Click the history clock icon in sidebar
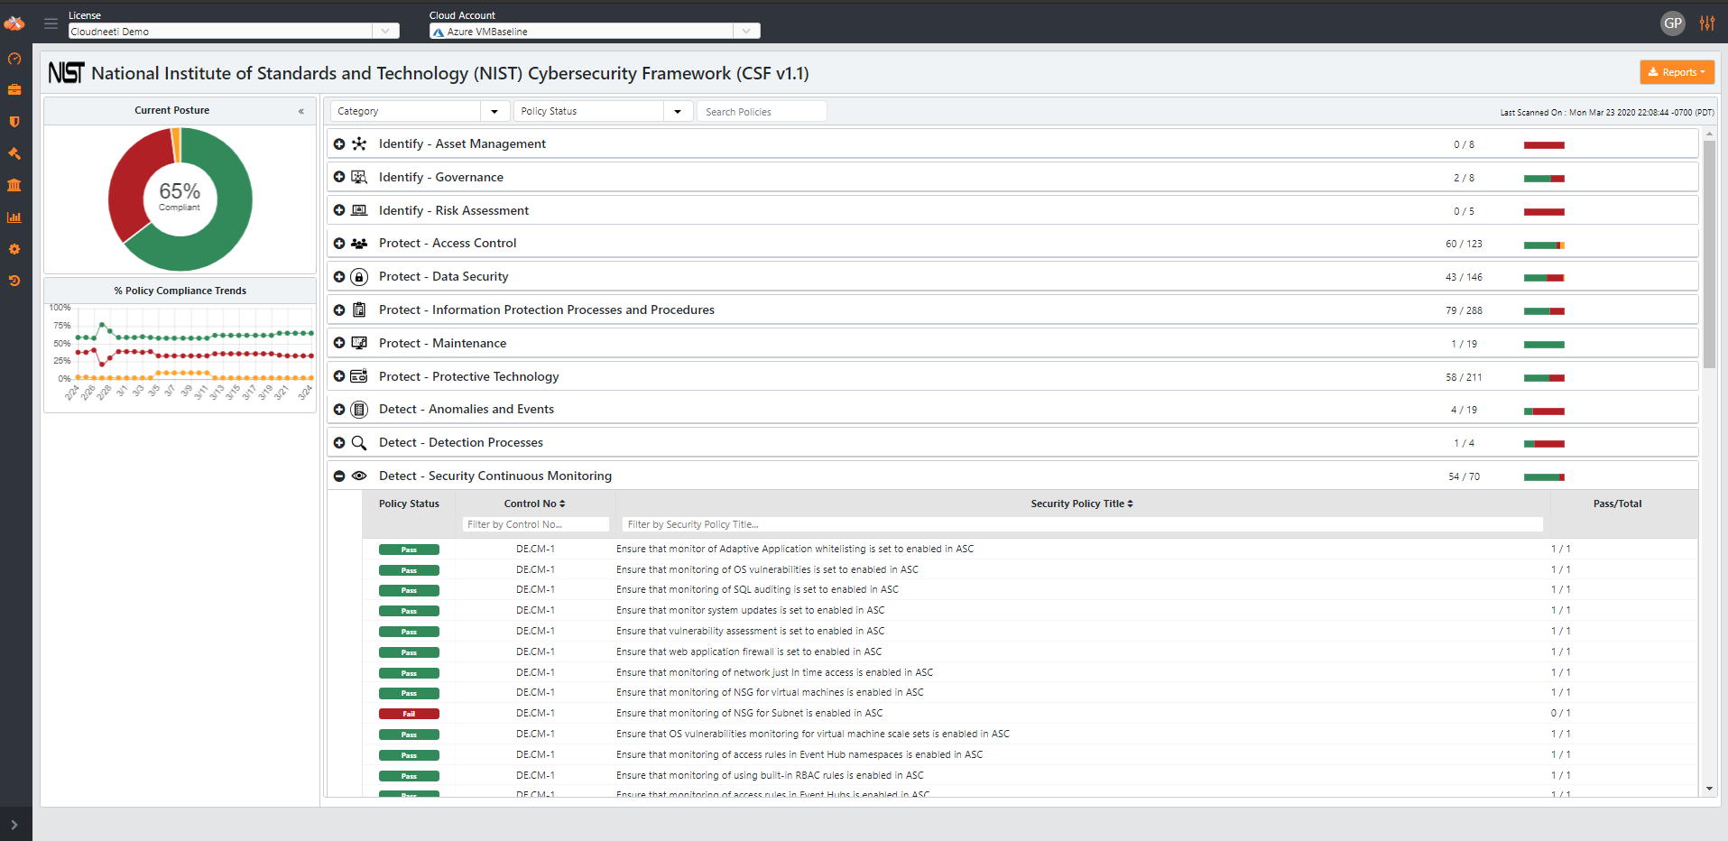The image size is (1728, 841). (x=14, y=281)
